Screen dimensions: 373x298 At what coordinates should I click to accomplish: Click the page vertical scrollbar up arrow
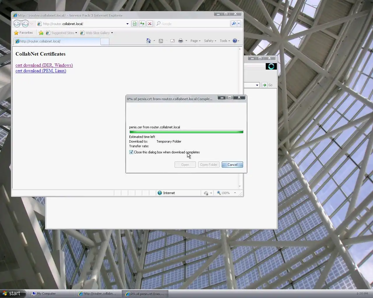[240, 49]
